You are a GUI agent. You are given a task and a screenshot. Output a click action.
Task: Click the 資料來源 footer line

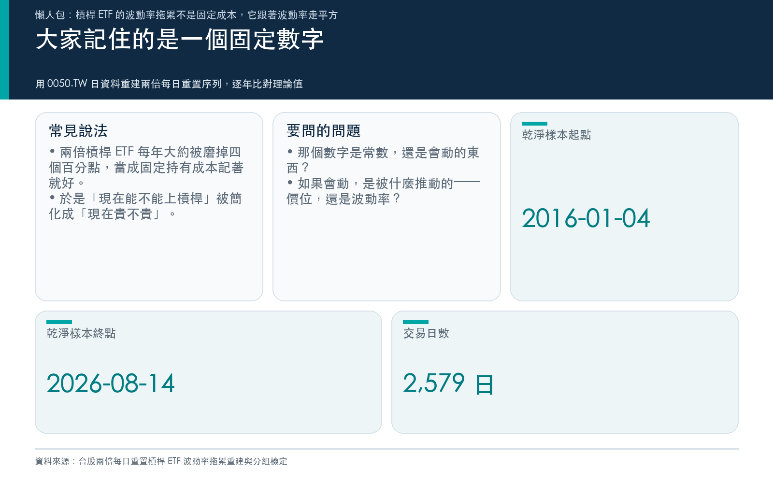click(x=161, y=461)
